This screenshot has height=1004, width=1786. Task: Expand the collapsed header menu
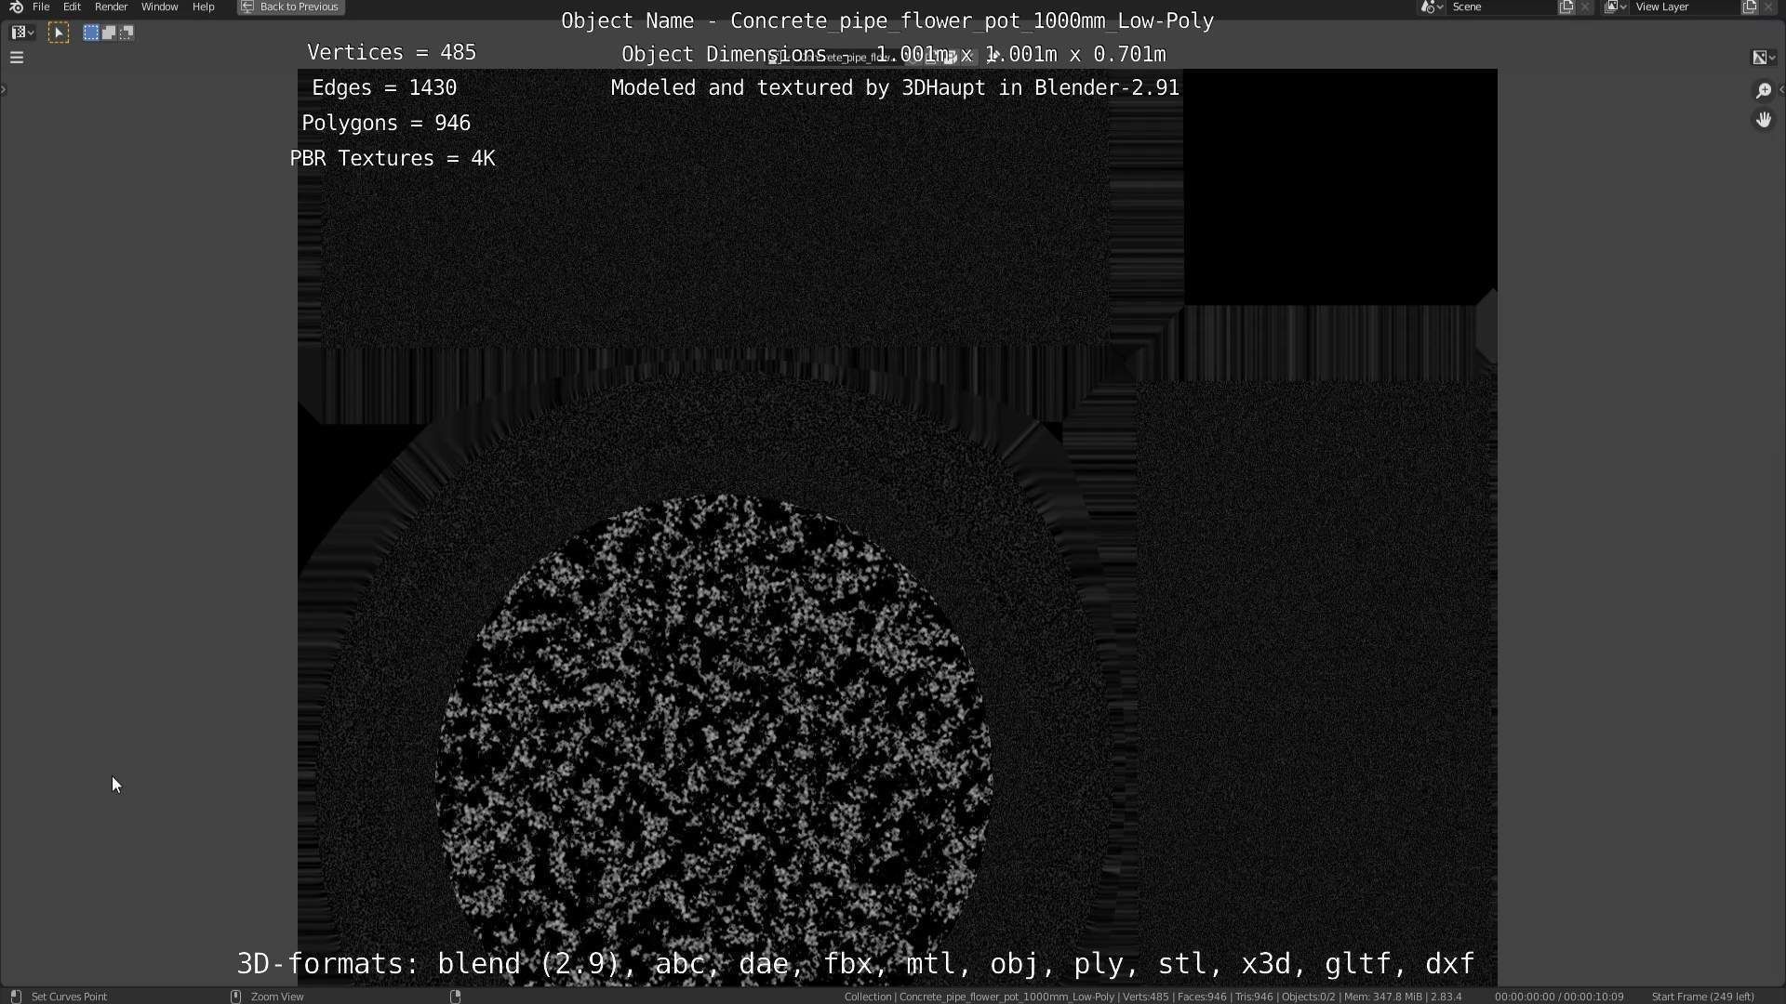point(17,58)
